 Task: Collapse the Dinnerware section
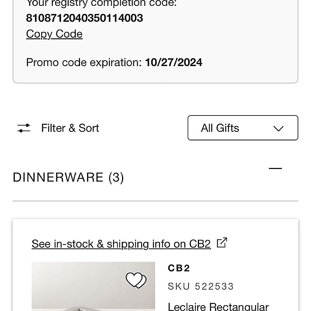[x=275, y=168]
